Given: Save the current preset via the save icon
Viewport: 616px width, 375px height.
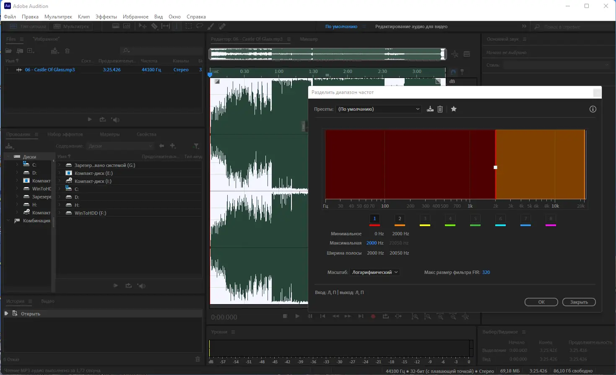Looking at the screenshot, I should point(430,109).
